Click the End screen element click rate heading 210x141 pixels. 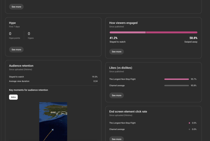click(128, 111)
